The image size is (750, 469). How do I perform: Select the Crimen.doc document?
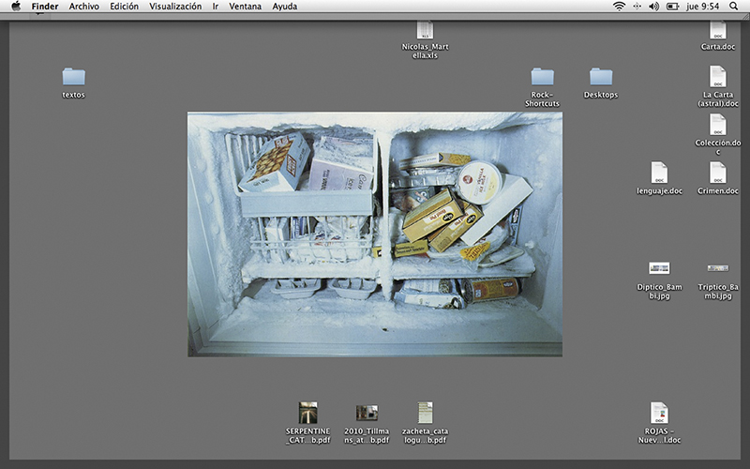point(717,173)
